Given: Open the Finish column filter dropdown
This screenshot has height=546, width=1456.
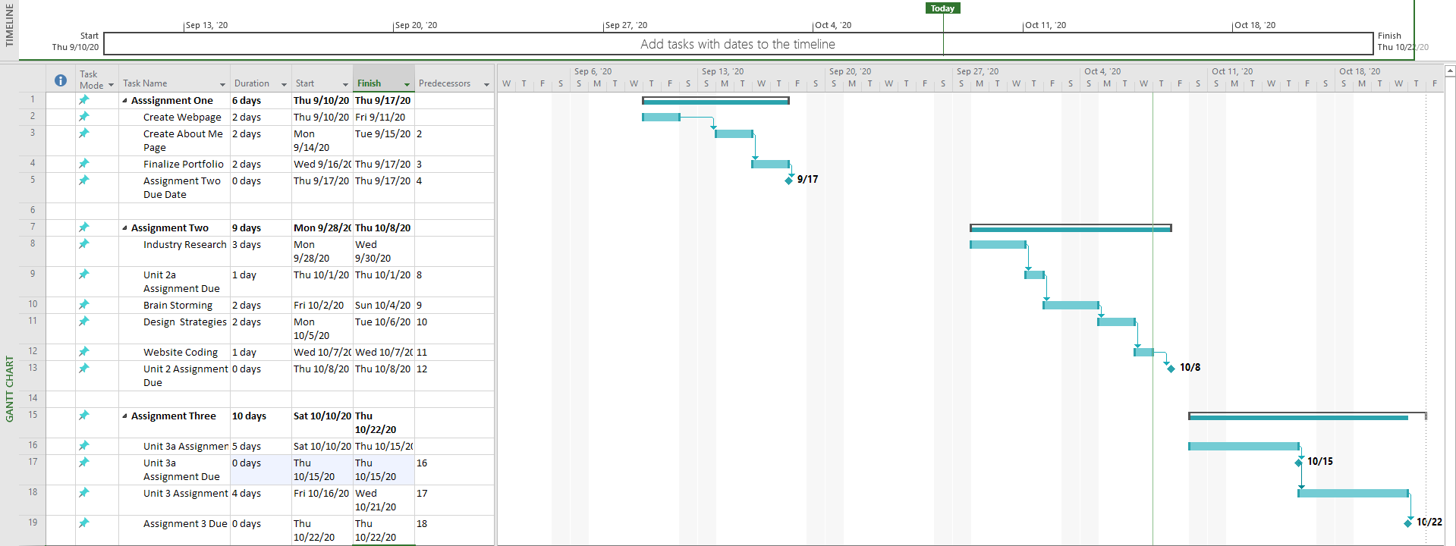Looking at the screenshot, I should point(407,84).
